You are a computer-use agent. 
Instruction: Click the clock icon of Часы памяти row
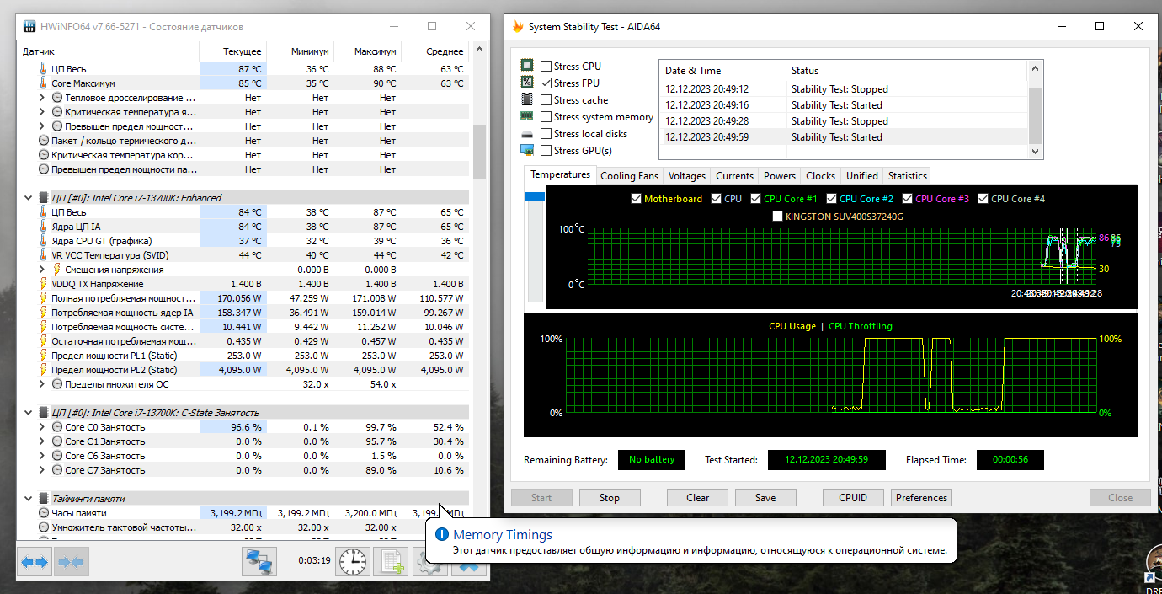(44, 513)
